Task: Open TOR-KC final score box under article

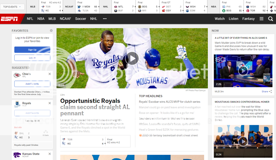Action: 95,141
